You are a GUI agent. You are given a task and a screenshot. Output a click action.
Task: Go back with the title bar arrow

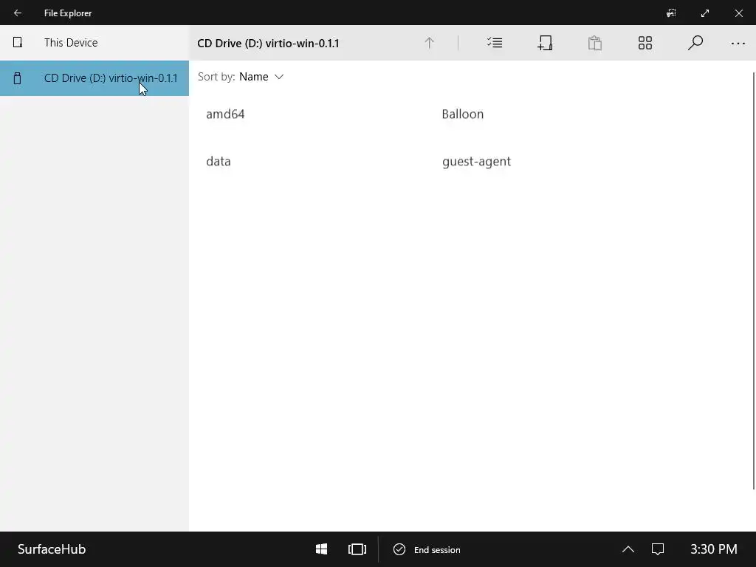(18, 13)
